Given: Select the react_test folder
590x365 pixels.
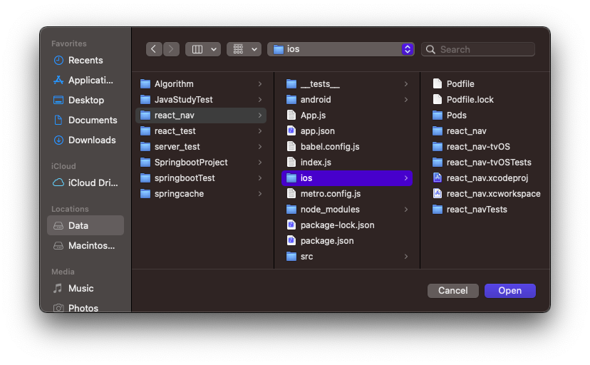Looking at the screenshot, I should point(201,131).
